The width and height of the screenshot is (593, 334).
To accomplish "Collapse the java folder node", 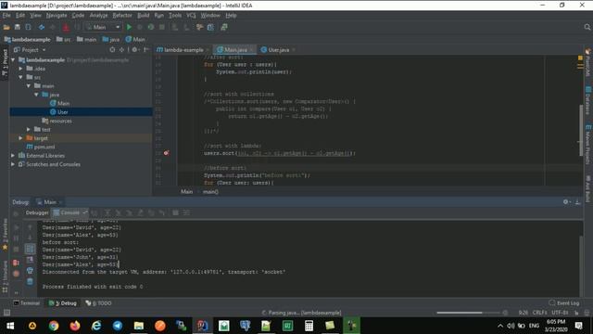I will 37,95.
